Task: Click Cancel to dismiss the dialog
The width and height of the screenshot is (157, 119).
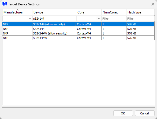Action: coord(145,113)
